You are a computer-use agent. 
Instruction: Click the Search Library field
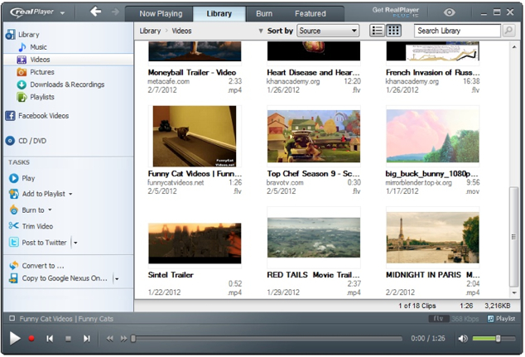(x=457, y=31)
